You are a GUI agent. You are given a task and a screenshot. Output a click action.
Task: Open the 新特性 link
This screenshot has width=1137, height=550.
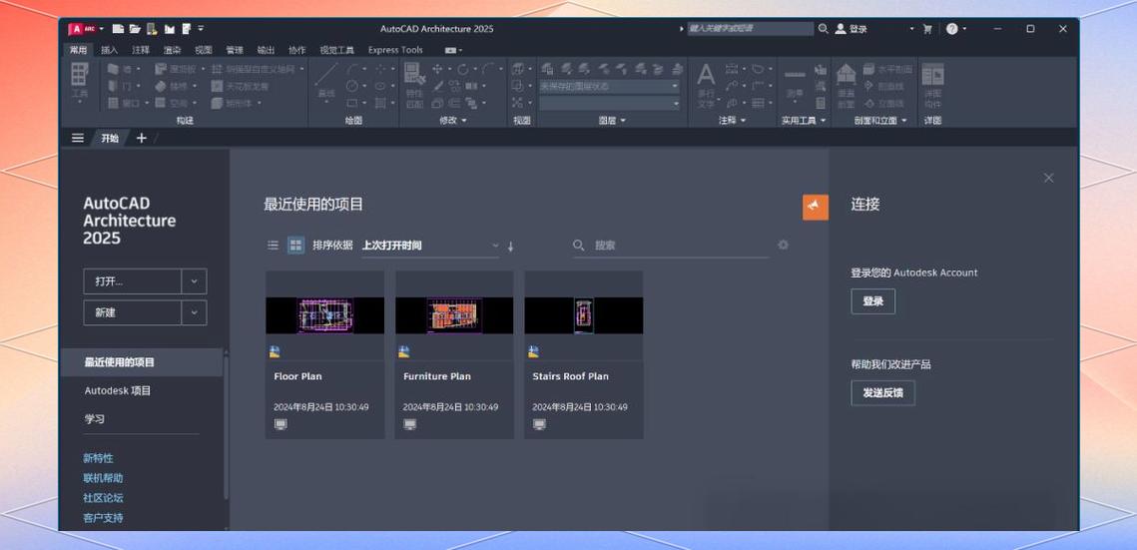98,458
